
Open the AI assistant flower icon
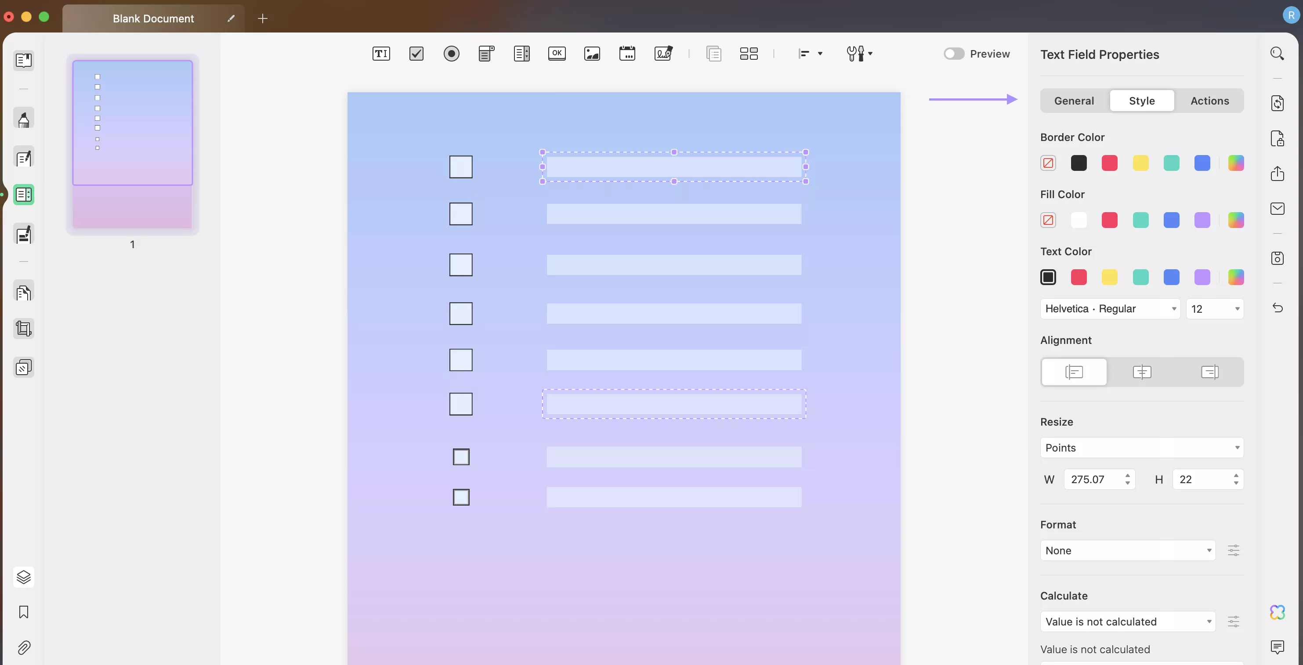(1277, 612)
